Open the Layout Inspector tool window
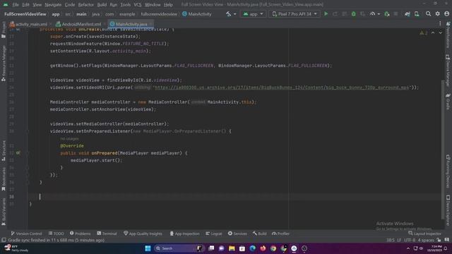The height and width of the screenshot is (254, 452). click(424, 234)
